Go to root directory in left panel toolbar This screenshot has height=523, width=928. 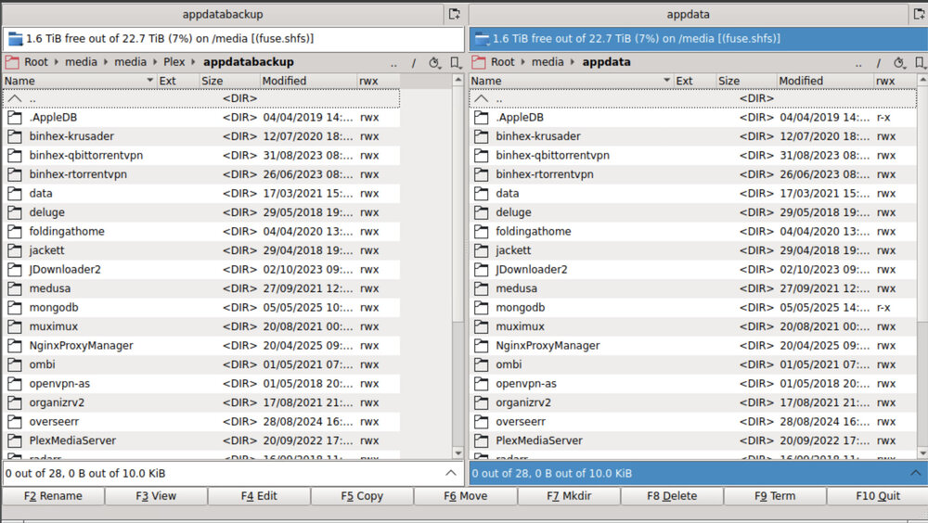[x=414, y=63]
